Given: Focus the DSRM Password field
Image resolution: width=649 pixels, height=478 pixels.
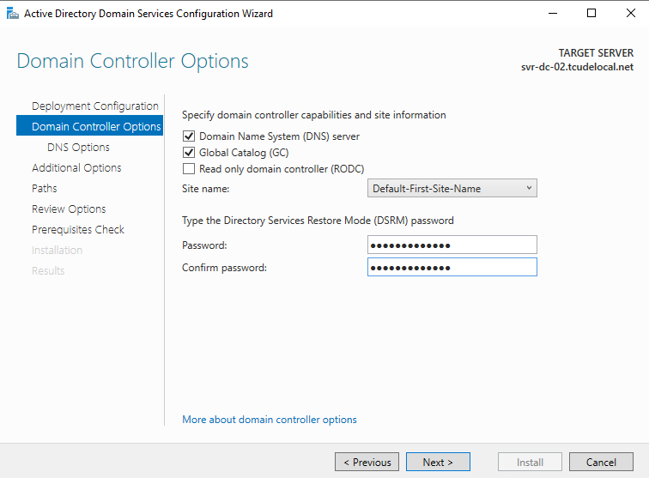Looking at the screenshot, I should [x=452, y=245].
